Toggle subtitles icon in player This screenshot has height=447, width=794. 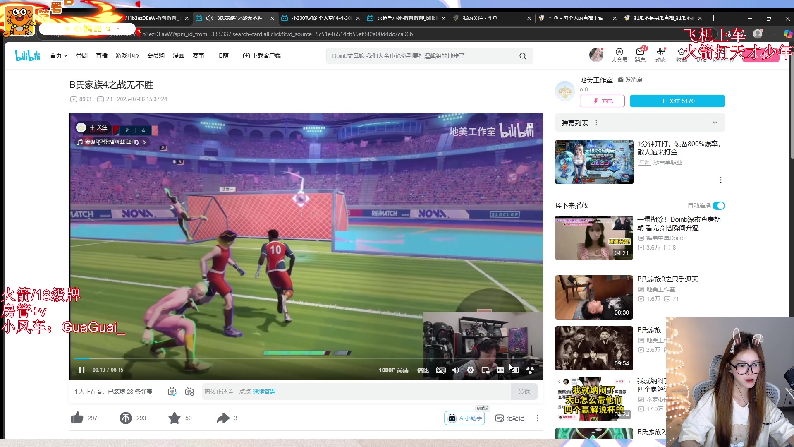[440, 370]
